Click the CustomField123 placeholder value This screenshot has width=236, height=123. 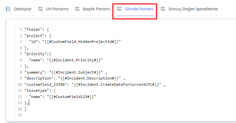pos(72,97)
